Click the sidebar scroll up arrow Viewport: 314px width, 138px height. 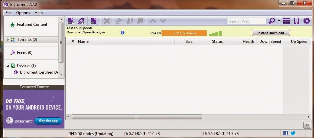(x=61, y=20)
